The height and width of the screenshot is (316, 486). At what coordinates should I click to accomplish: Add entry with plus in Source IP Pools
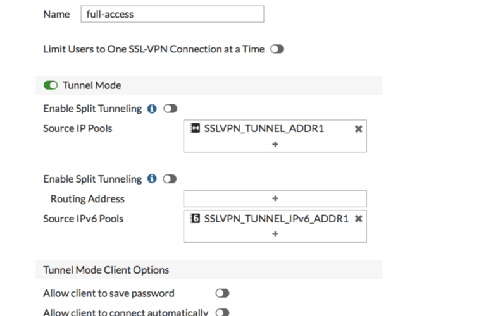coord(275,144)
